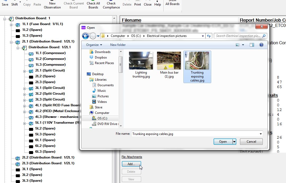Viewport: 286px width, 183px height.
Task: Click the File name text field
Action: [x=195, y=134]
